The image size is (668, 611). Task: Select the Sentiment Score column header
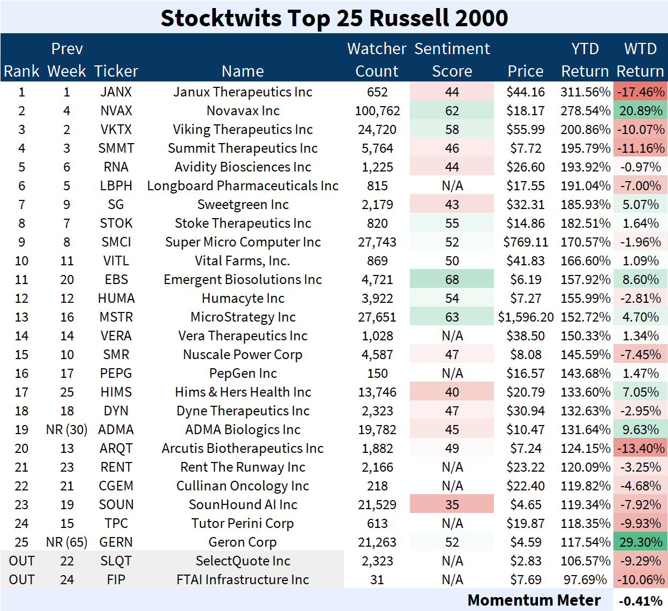click(x=452, y=59)
